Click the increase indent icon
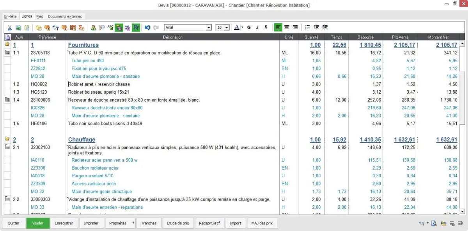The width and height of the screenshot is (468, 231). coord(325,27)
